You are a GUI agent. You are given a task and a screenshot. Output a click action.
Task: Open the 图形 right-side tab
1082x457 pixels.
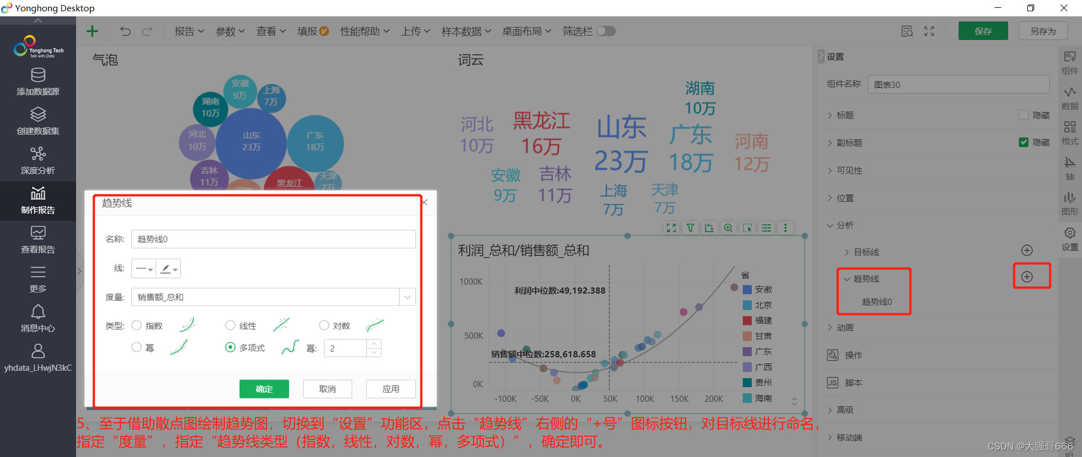[x=1070, y=204]
